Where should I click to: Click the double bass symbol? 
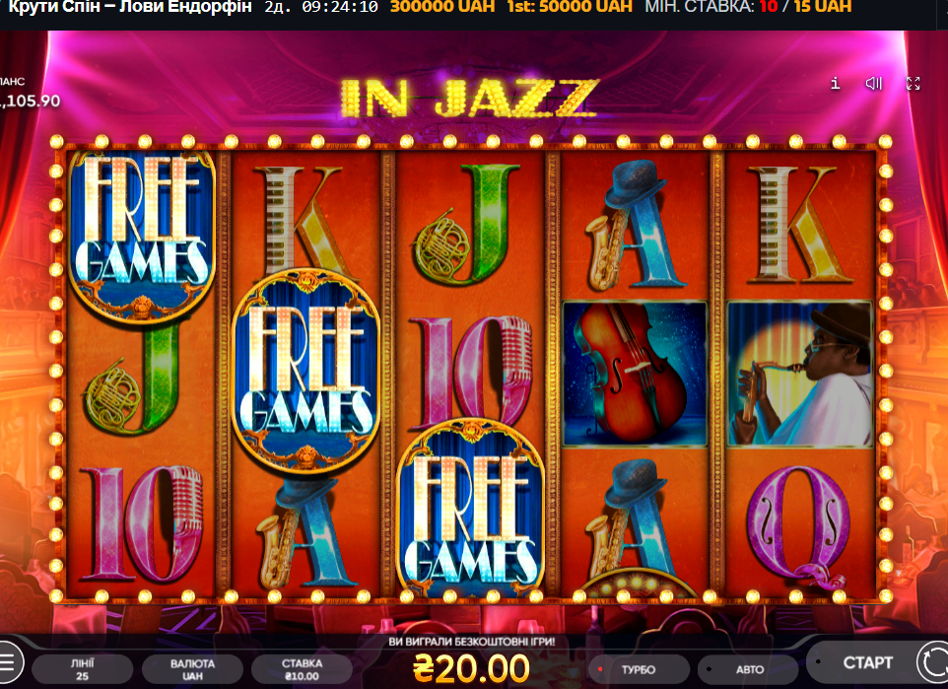[635, 374]
